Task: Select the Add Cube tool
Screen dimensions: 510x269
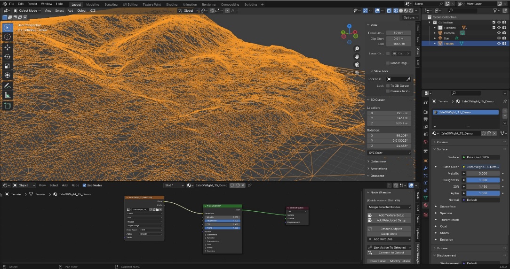Action: pyautogui.click(x=8, y=106)
